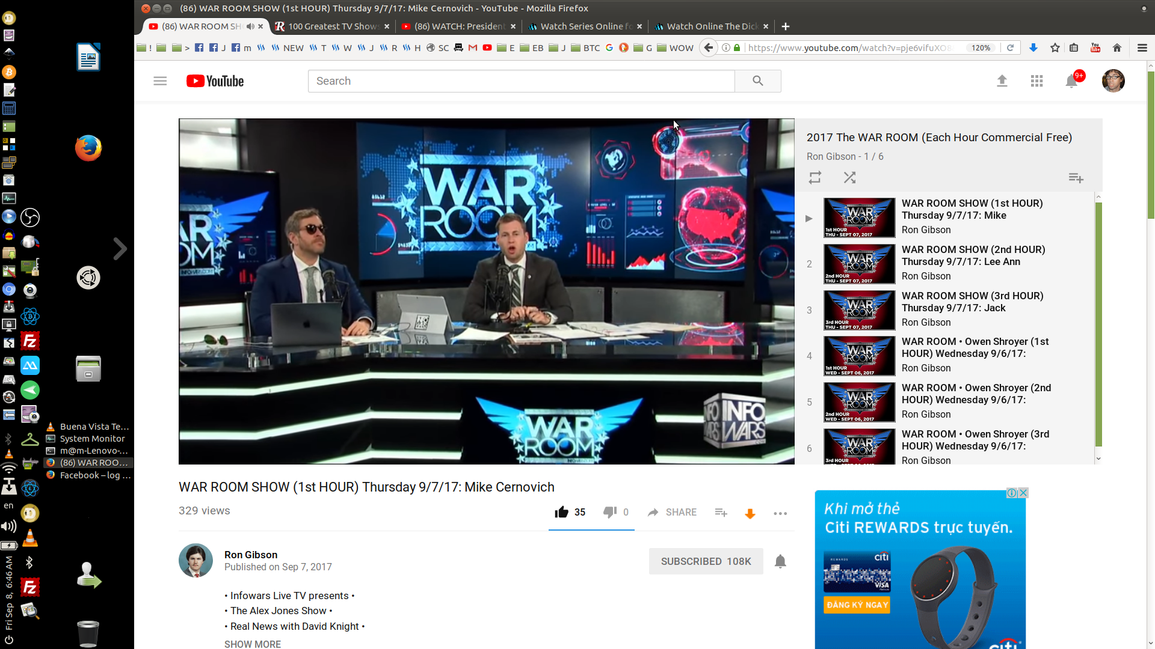The image size is (1155, 649).
Task: Expand description with SHOW MORE
Action: (x=253, y=644)
